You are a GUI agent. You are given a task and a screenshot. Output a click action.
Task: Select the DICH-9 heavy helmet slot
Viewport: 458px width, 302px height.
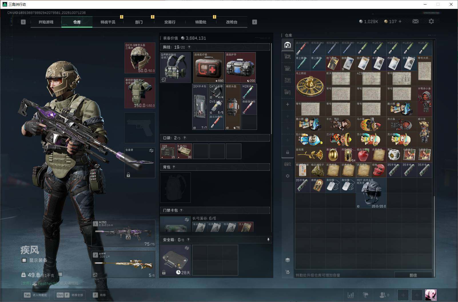click(x=140, y=58)
